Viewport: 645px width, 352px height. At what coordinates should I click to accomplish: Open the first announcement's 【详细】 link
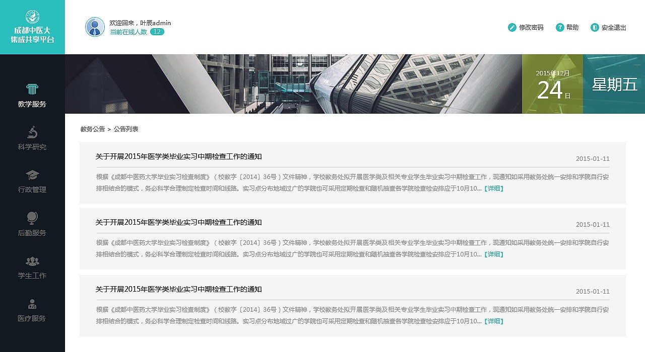click(x=494, y=189)
